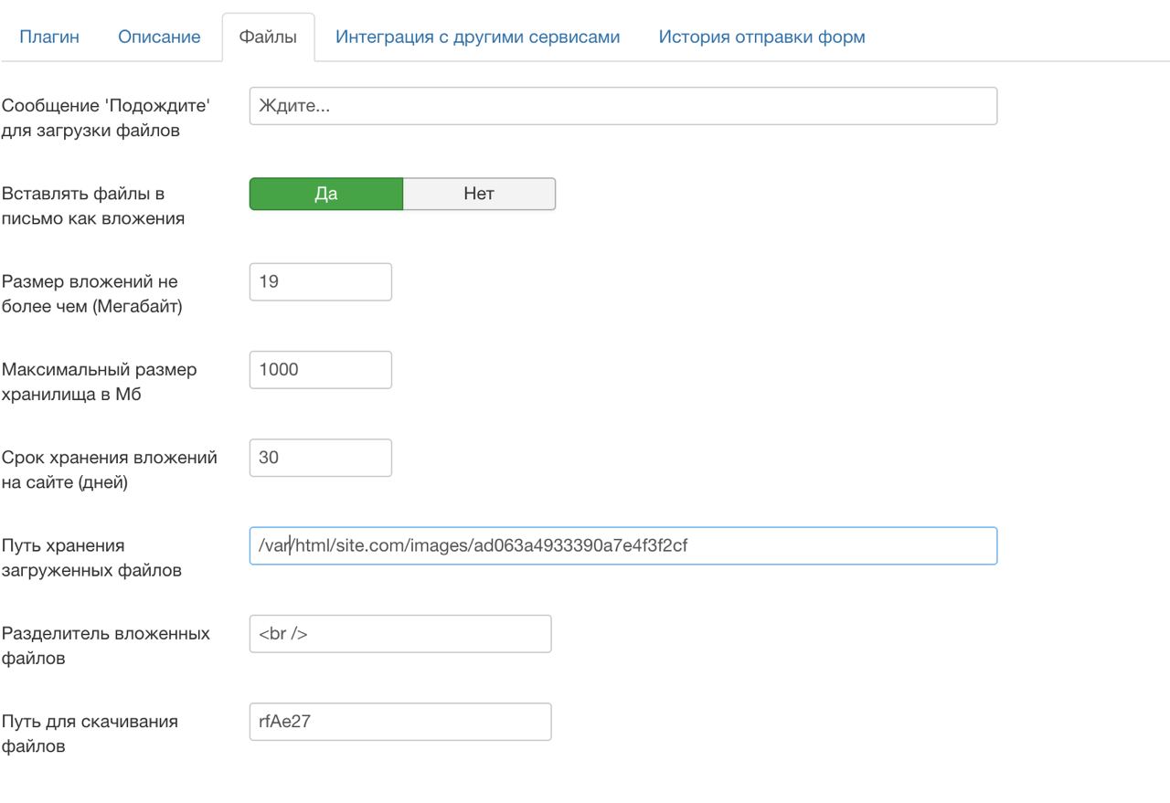Click the 'Ждите...' wait message field
This screenshot has width=1170, height=803.
click(622, 106)
